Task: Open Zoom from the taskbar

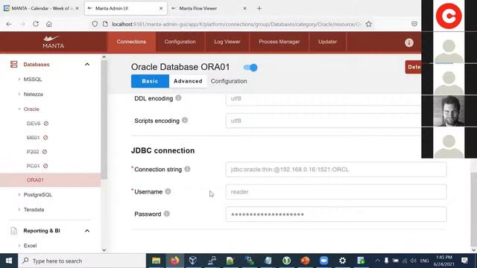Action: point(323,261)
